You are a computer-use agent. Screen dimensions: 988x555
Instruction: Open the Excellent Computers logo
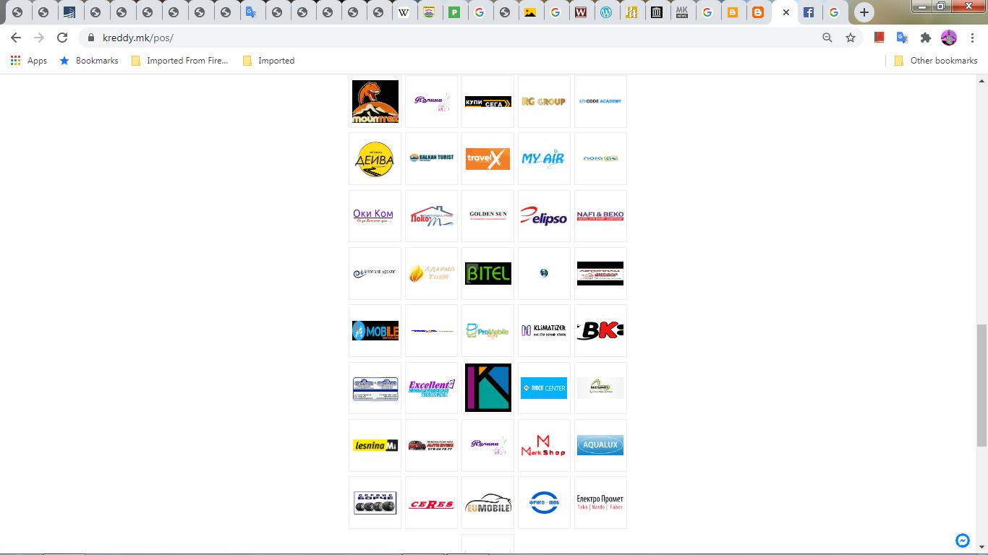click(x=431, y=388)
